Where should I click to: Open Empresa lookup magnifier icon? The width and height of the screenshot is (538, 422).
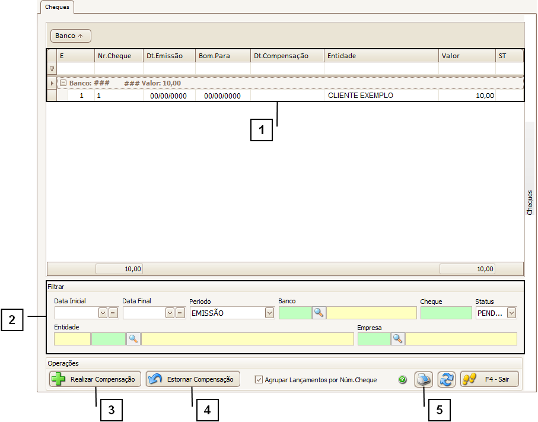[397, 339]
